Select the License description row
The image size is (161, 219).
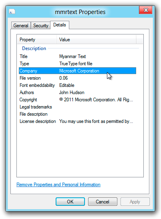coord(77,121)
